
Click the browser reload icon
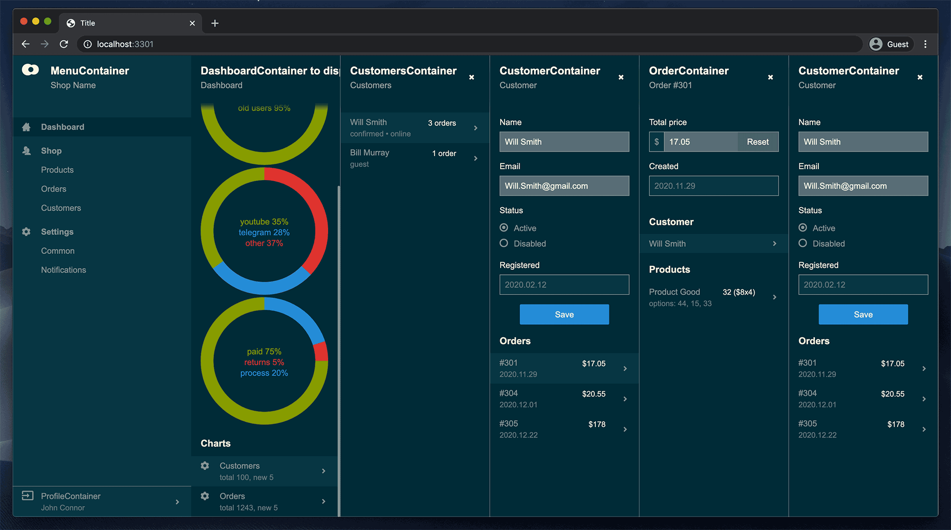coord(64,44)
